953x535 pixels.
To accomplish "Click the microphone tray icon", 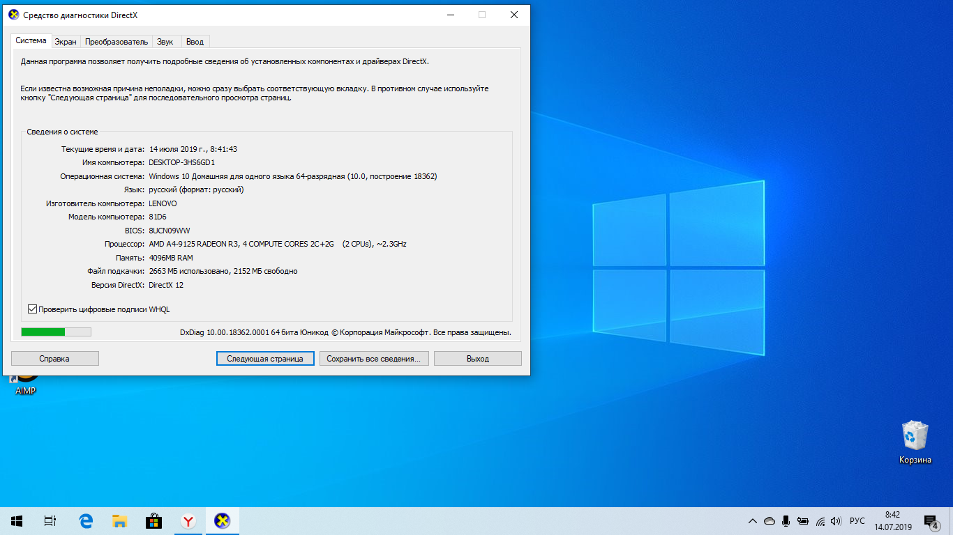I will click(786, 521).
